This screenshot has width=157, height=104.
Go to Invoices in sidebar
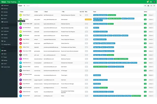(x=6, y=15)
